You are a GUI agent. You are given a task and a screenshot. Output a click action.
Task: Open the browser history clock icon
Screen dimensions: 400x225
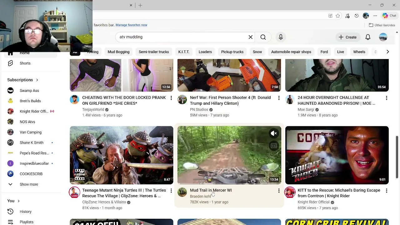(357, 16)
